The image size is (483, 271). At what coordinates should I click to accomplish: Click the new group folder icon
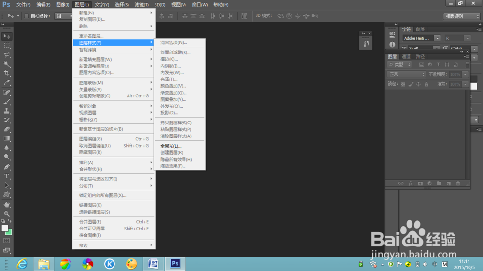[x=439, y=183]
